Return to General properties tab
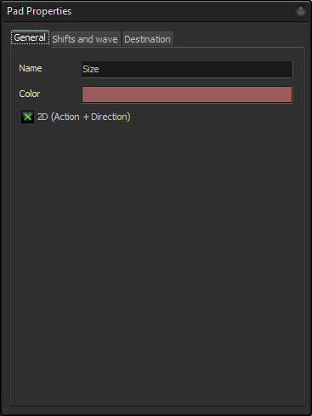The width and height of the screenshot is (312, 416). tap(30, 37)
